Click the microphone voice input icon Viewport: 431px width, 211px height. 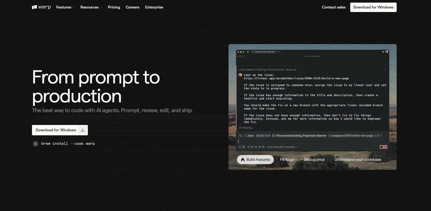tap(256, 147)
